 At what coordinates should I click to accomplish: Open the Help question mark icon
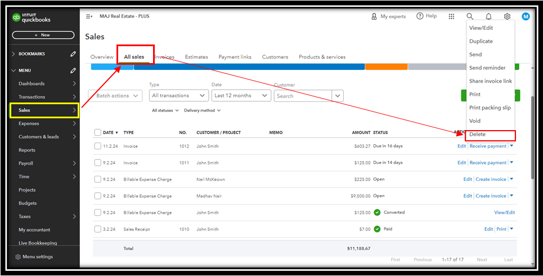(x=420, y=16)
